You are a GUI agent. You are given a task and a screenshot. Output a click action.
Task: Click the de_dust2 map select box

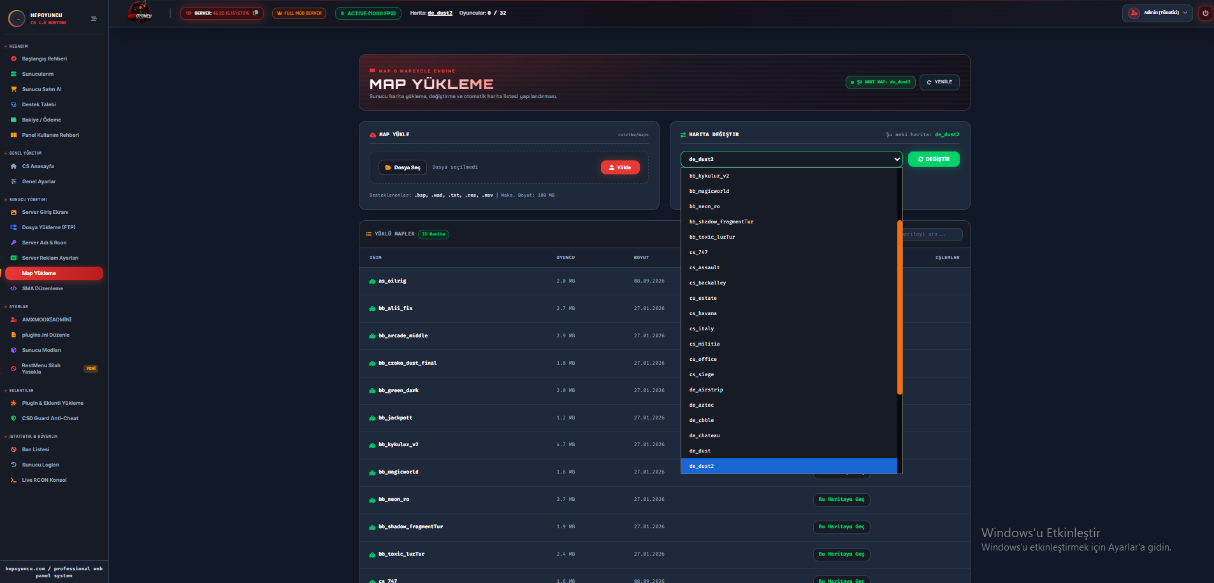pos(791,159)
